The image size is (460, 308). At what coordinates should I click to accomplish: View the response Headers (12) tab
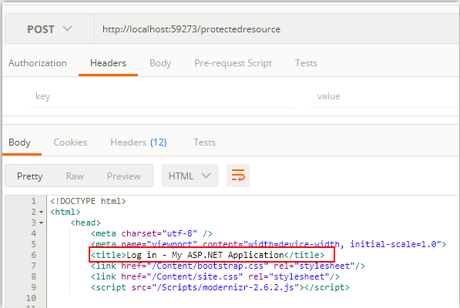coord(139,142)
